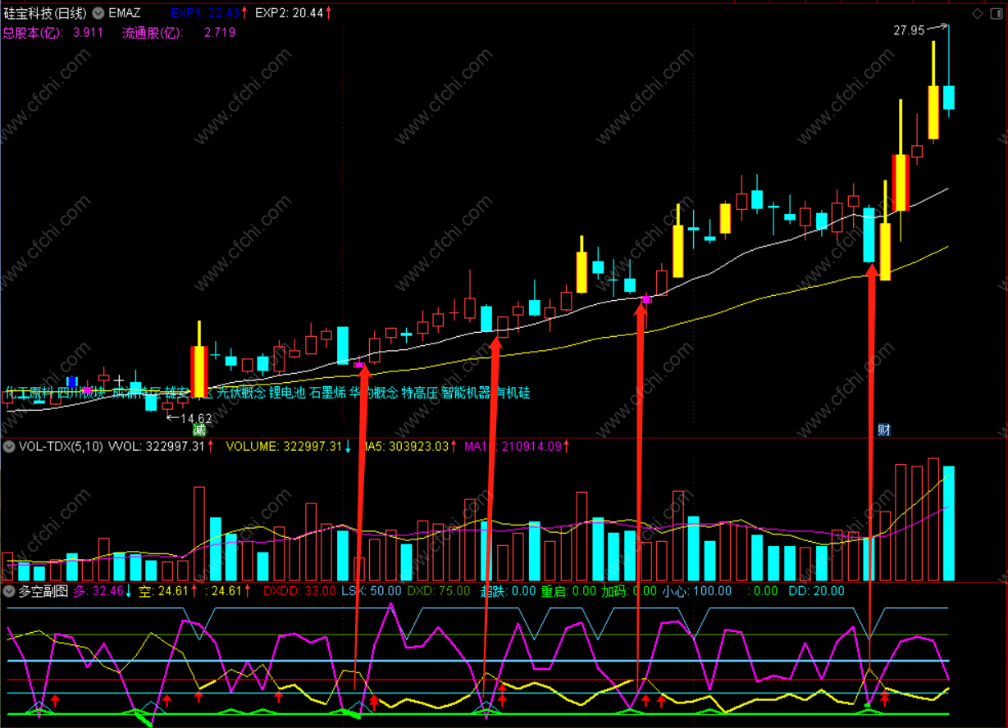Click the 有机硅 concept tag
The height and width of the screenshot is (728, 1008).
[512, 393]
